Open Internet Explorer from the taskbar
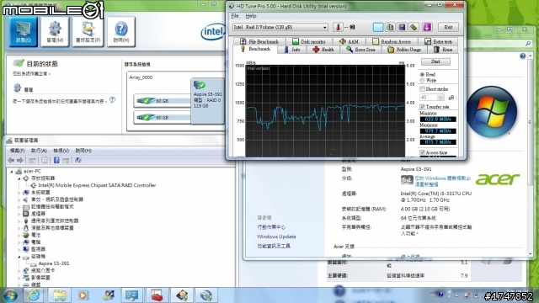The width and height of the screenshot is (539, 303). pos(34,295)
